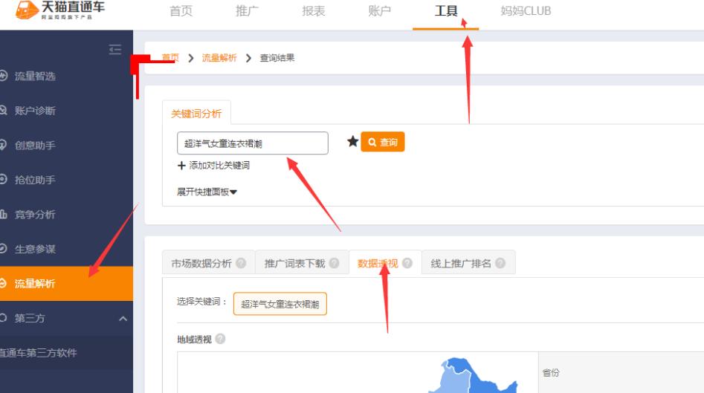Click the 省份 column header
Image resolution: width=704 pixels, height=393 pixels.
[551, 372]
